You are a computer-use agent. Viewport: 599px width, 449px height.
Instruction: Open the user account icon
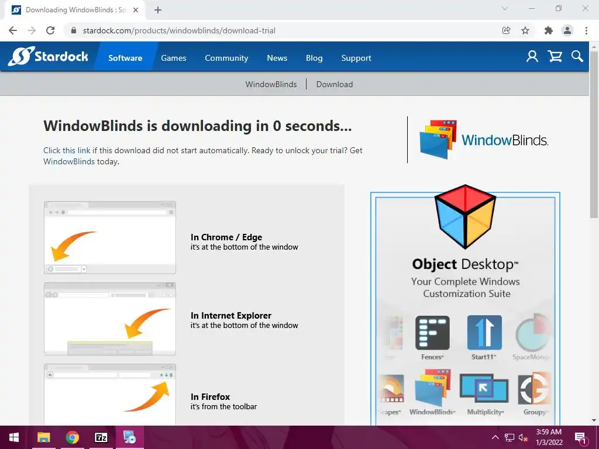click(532, 57)
